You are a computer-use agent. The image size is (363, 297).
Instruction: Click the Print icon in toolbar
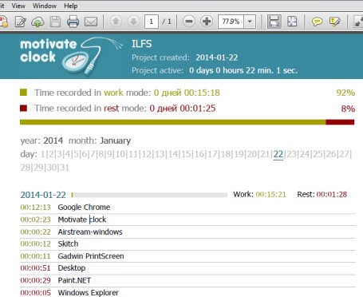73,22
